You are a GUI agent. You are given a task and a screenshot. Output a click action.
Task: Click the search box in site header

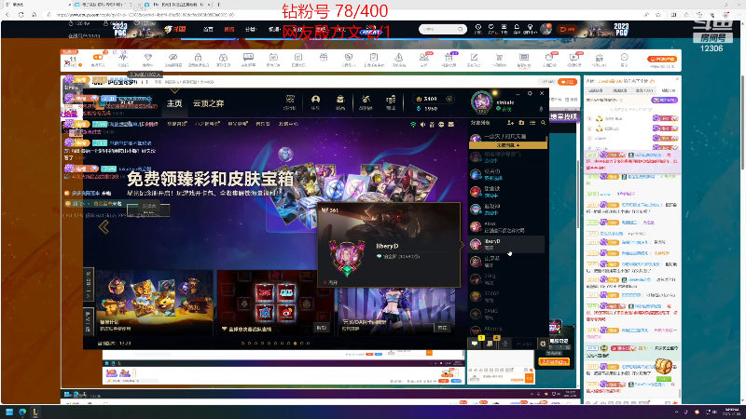pos(442,29)
